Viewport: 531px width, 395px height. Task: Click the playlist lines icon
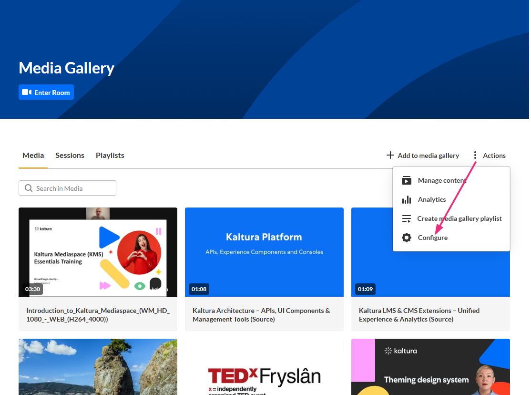tap(407, 218)
